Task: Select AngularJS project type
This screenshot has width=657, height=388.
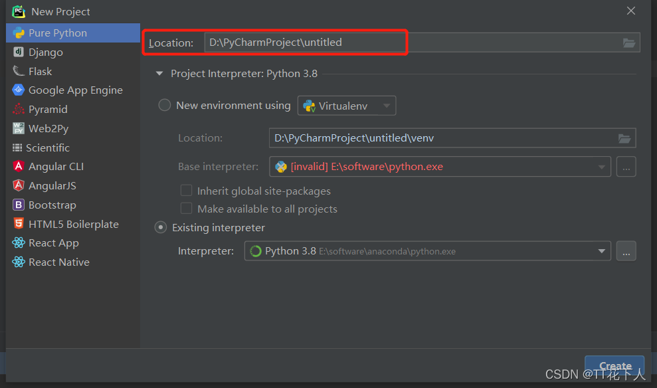Action: click(73, 185)
